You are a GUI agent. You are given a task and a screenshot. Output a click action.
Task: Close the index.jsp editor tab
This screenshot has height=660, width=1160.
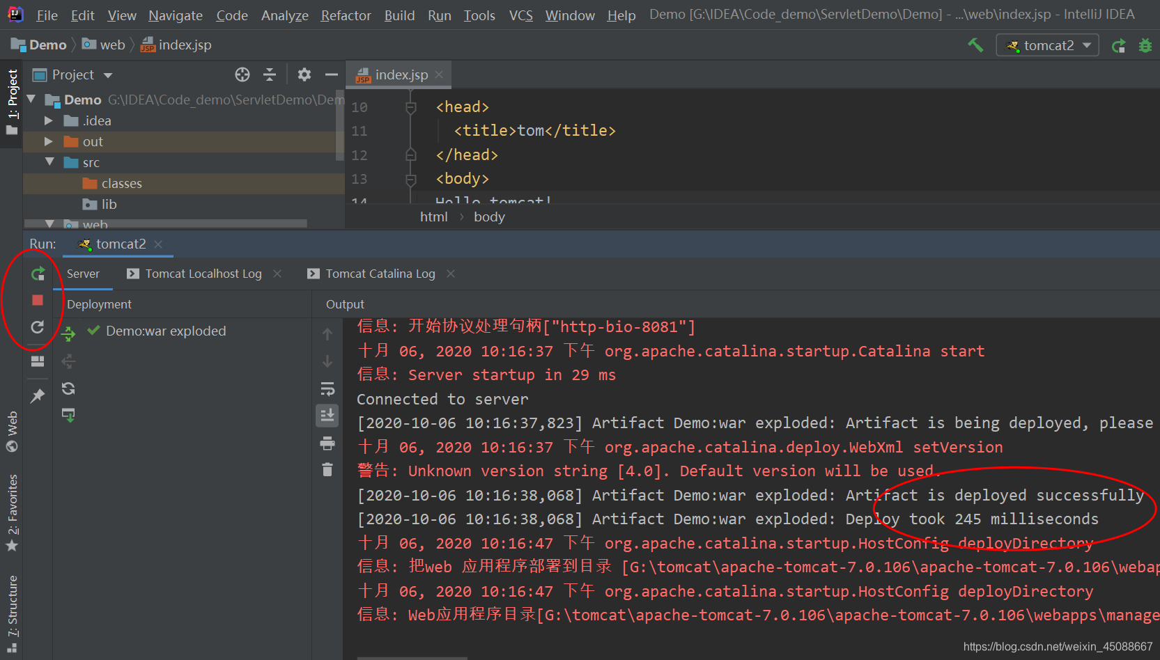[x=439, y=74]
